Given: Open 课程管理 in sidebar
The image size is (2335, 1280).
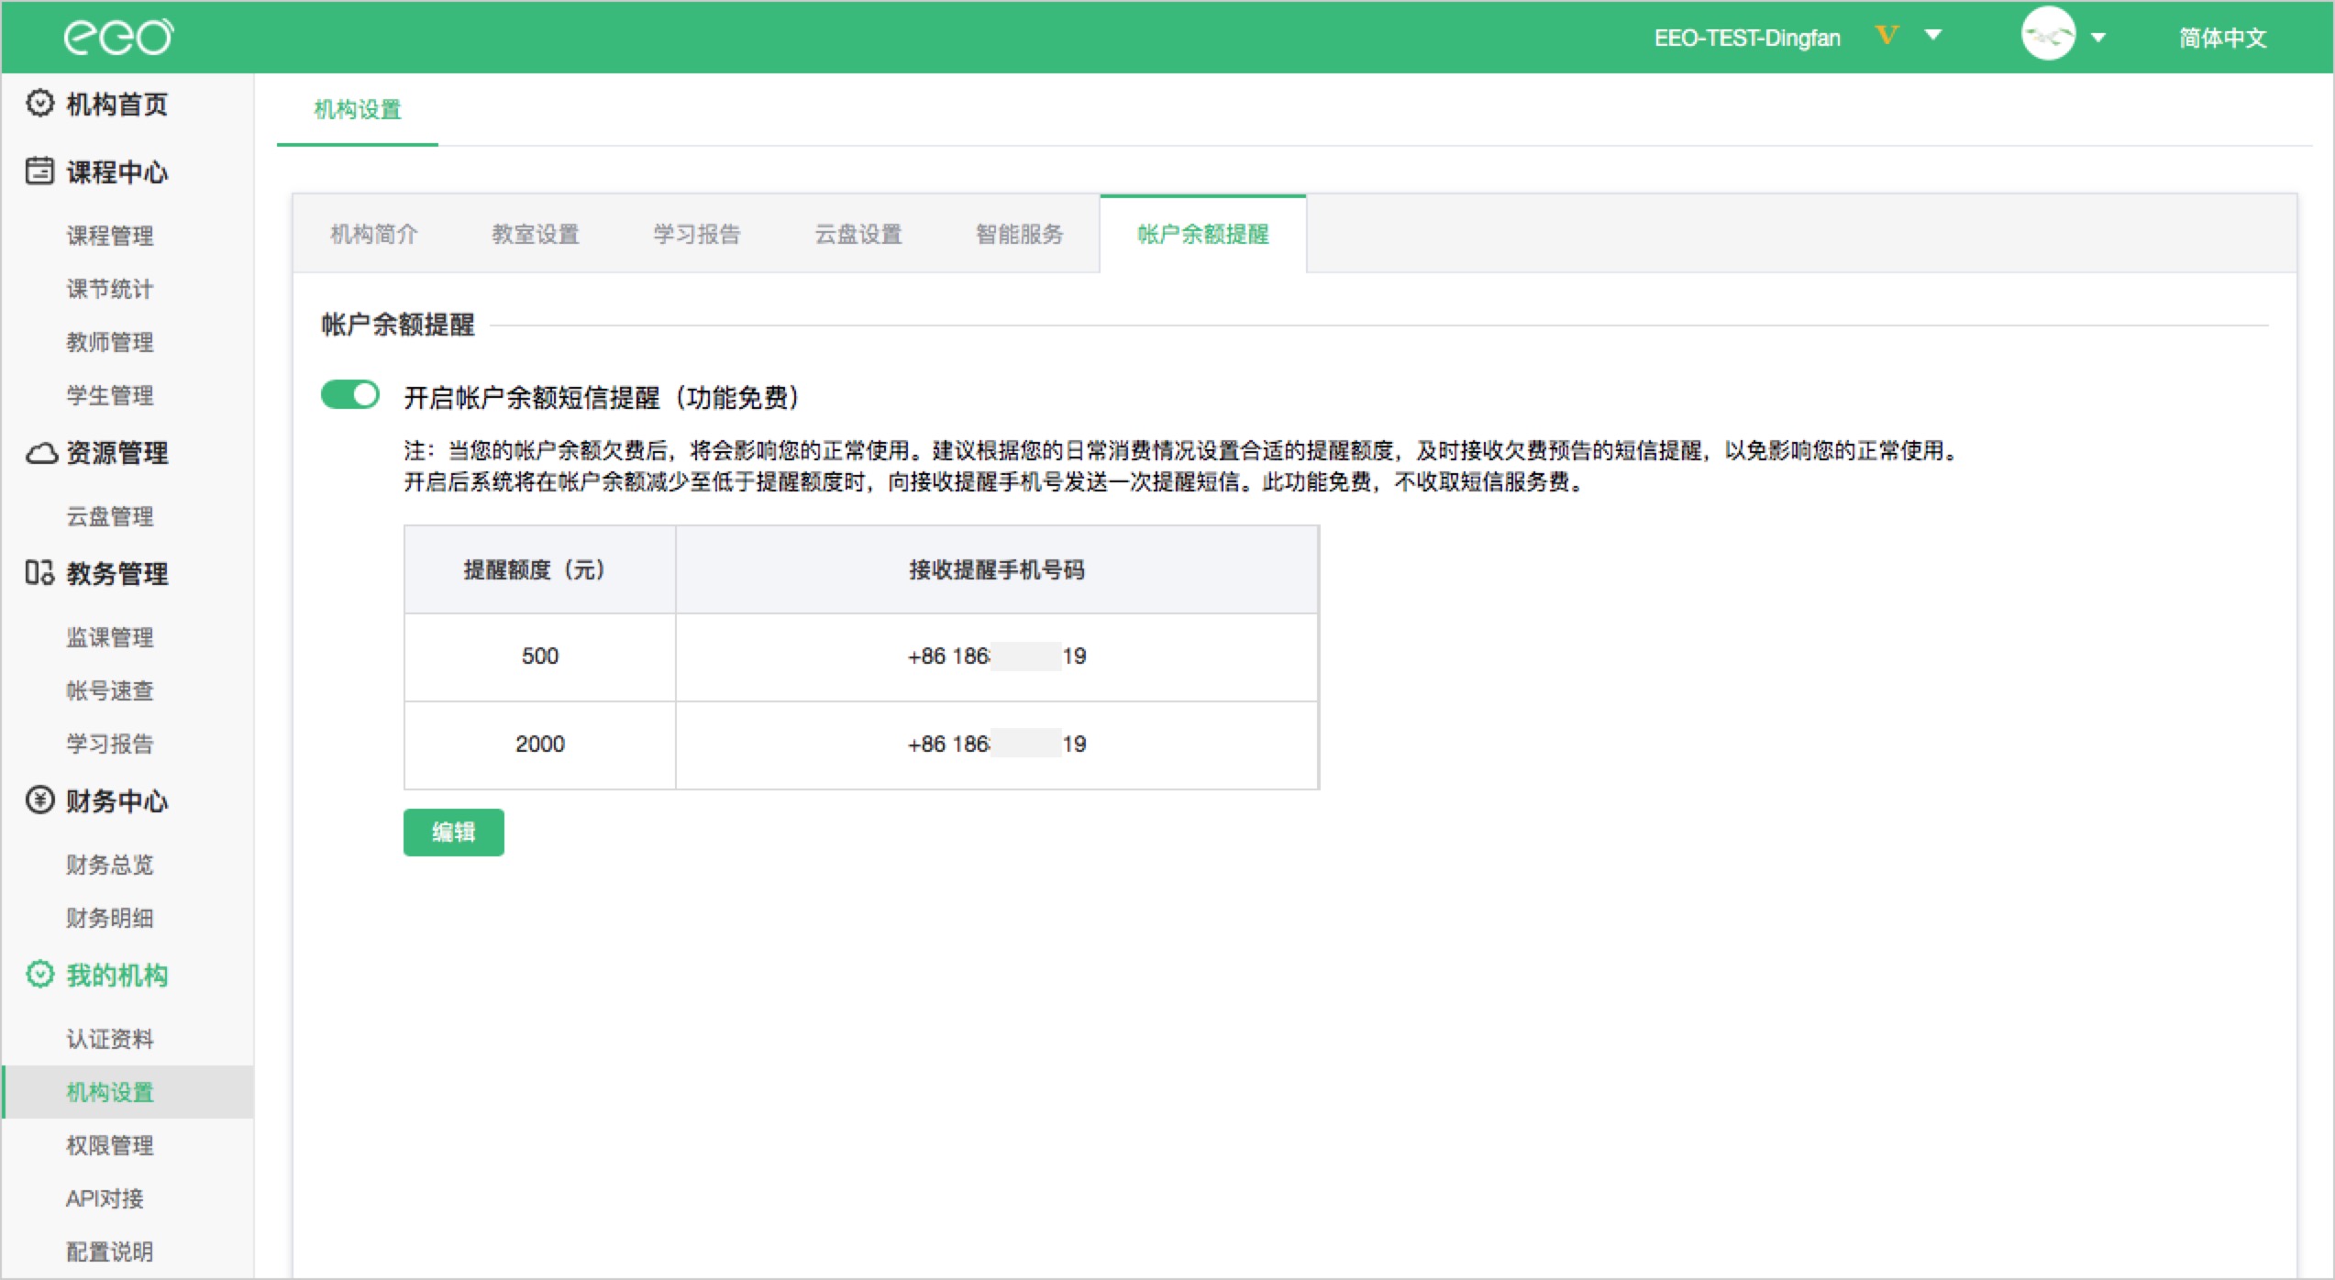Looking at the screenshot, I should (x=110, y=236).
